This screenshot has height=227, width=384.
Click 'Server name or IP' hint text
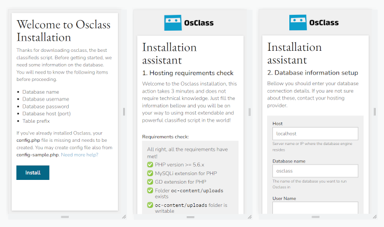[312, 147]
